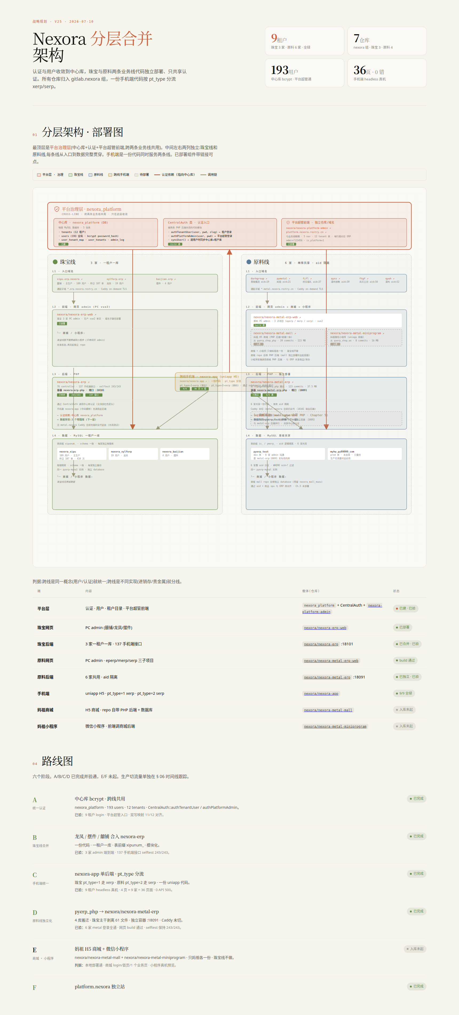Image resolution: width=459 pixels, height=1015 pixels.
Task: Click the 已独立·已验 status badge
Action: 407,677
